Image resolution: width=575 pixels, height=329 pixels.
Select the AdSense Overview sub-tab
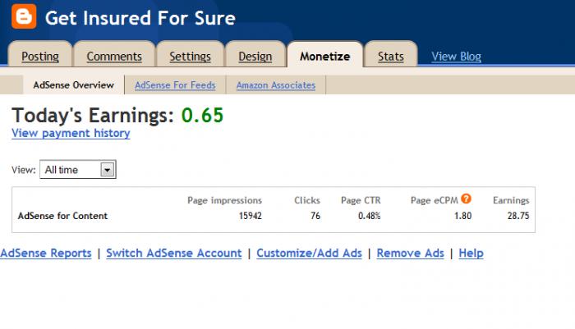74,85
